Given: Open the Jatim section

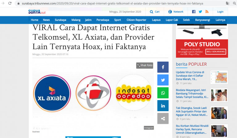Looking at the screenshot, I should point(88,20).
